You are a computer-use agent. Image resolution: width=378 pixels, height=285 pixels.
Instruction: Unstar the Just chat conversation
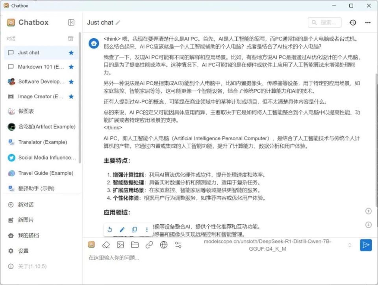click(x=71, y=52)
